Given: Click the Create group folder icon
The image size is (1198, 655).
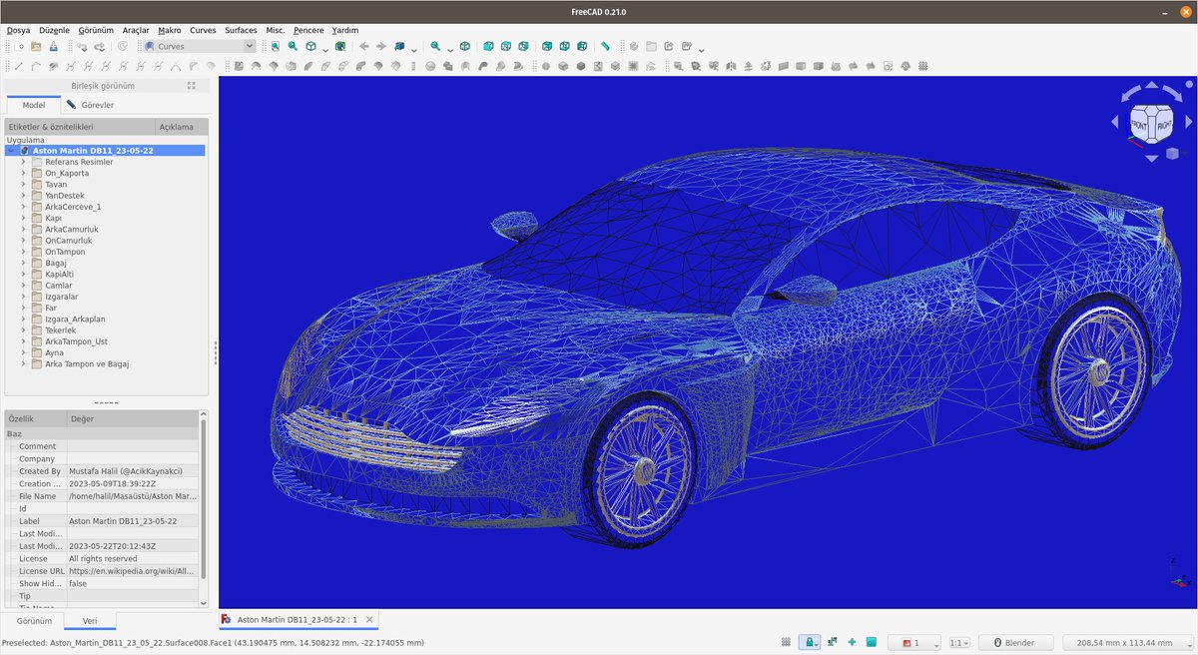Looking at the screenshot, I should coord(651,46).
